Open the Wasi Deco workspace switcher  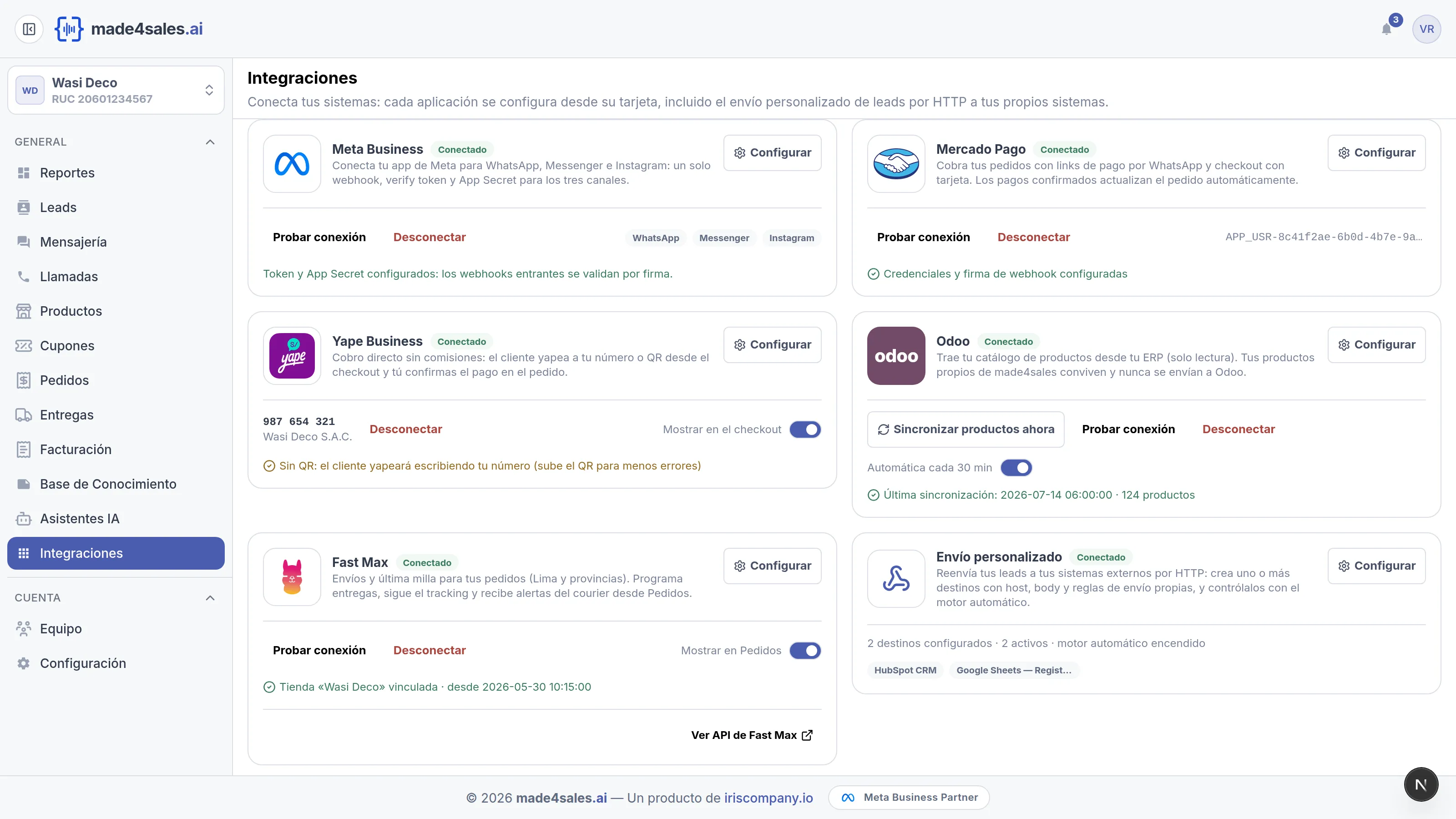(x=116, y=91)
